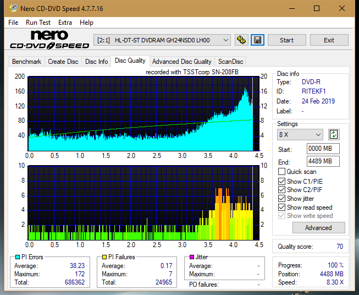Screen dimensions: 359x295
Task: Open the 8 X speed dropdown
Action: [x=300, y=134]
